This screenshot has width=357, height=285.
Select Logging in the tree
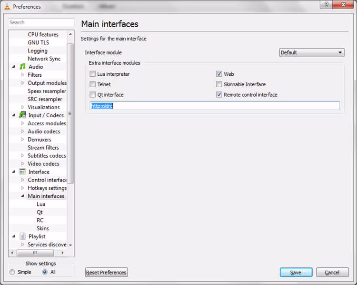click(x=38, y=51)
